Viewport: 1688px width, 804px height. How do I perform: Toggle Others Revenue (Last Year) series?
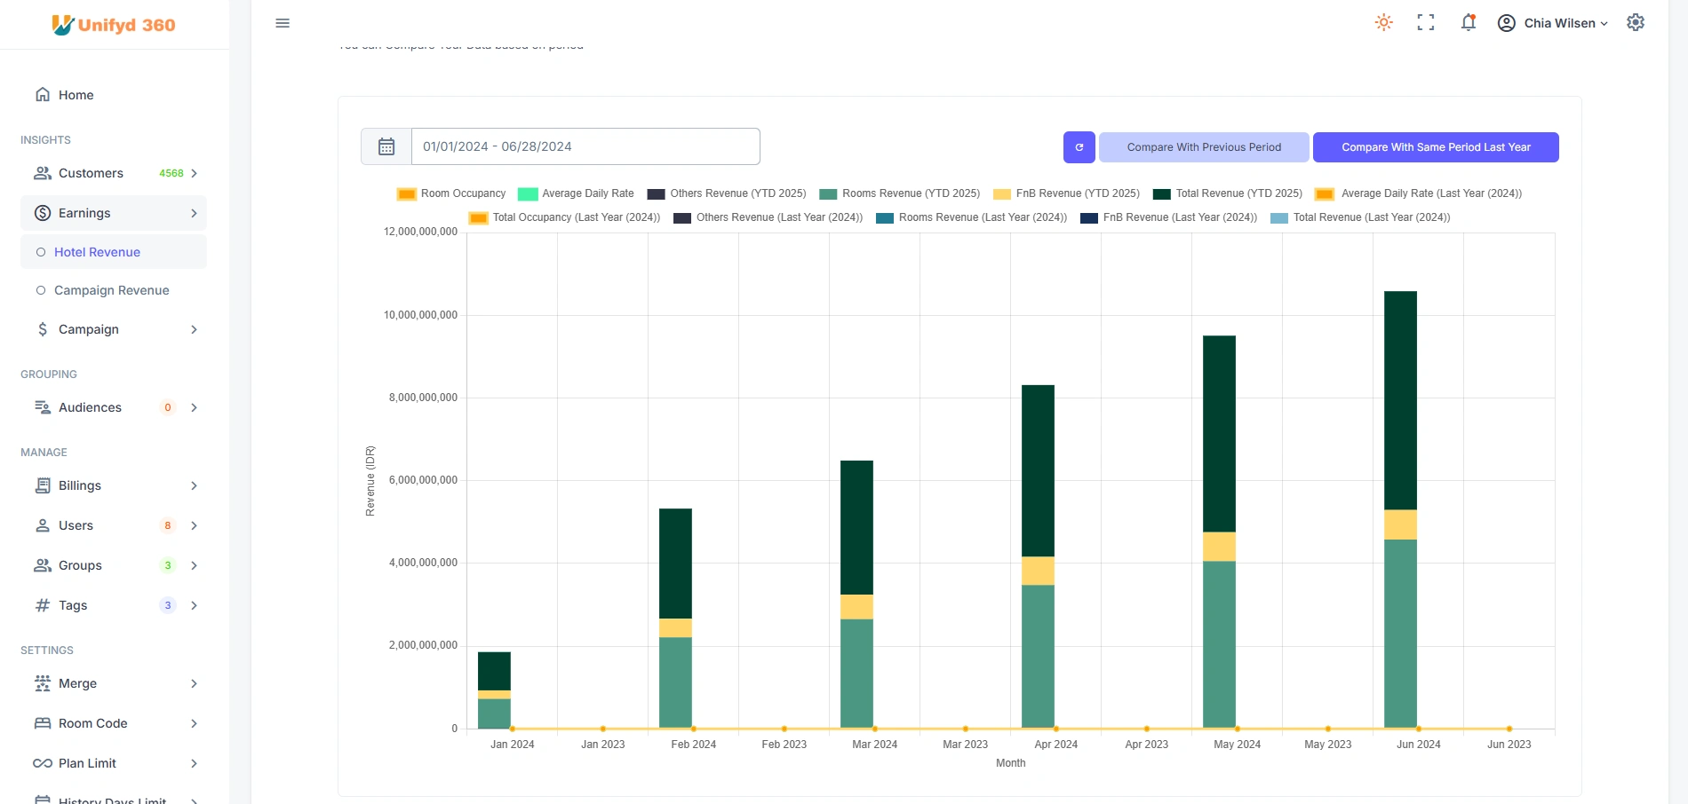(768, 217)
